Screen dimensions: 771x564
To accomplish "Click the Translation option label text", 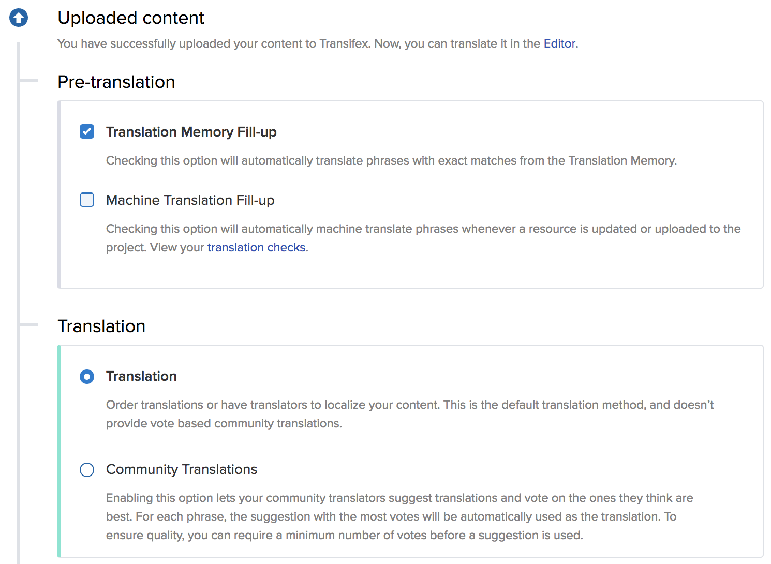I will pos(141,376).
